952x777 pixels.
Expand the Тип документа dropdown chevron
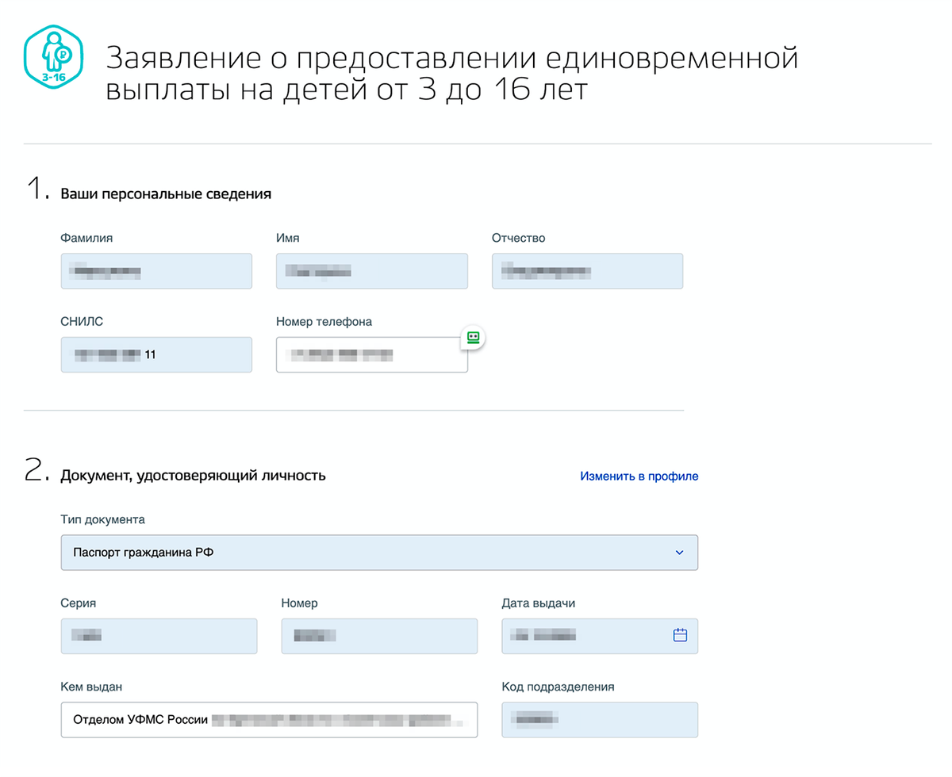[x=679, y=553]
